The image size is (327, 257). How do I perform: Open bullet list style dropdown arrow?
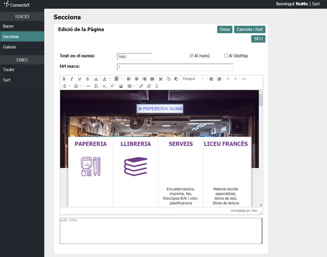70,86
